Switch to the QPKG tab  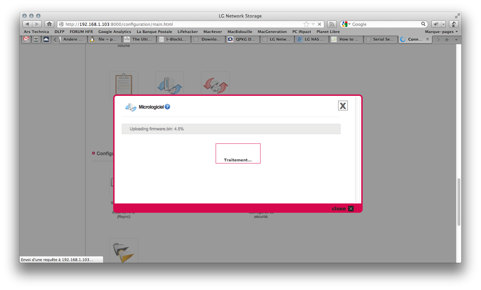[x=243, y=39]
